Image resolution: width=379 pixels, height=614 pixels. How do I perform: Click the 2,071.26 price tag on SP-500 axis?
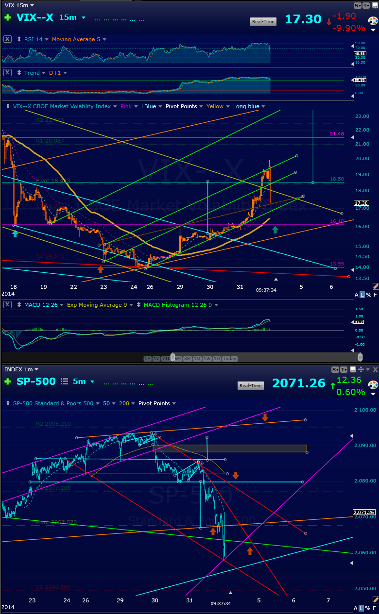[x=364, y=512]
